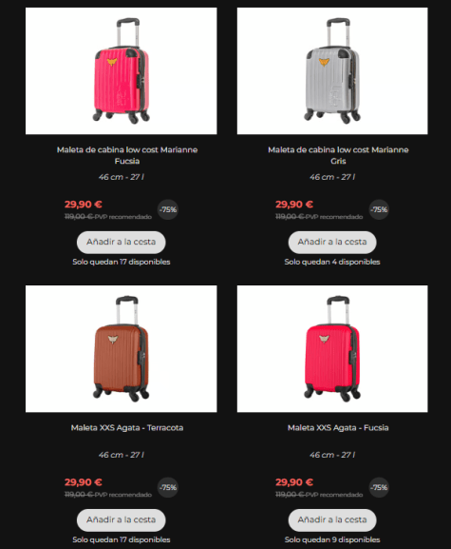The width and height of the screenshot is (451, 549).
Task: Open the Marianne Gris suitcase image
Action: [x=332, y=70]
